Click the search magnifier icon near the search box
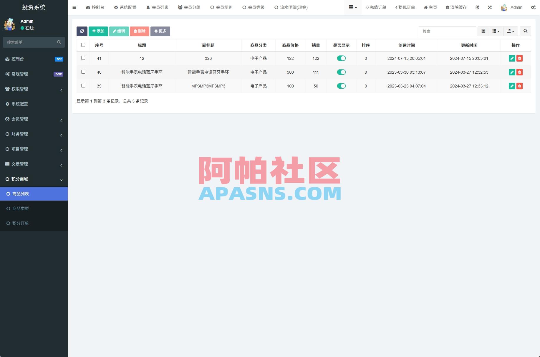Screen dimensions: 540x357 pyautogui.click(x=526, y=31)
